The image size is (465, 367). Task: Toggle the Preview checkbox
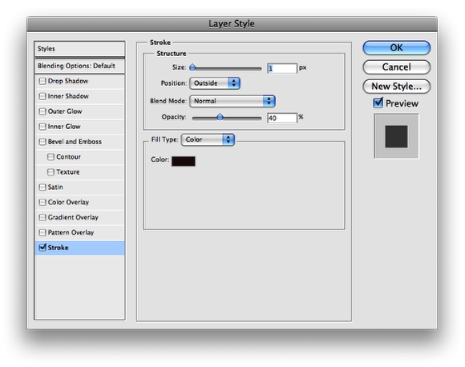point(378,103)
